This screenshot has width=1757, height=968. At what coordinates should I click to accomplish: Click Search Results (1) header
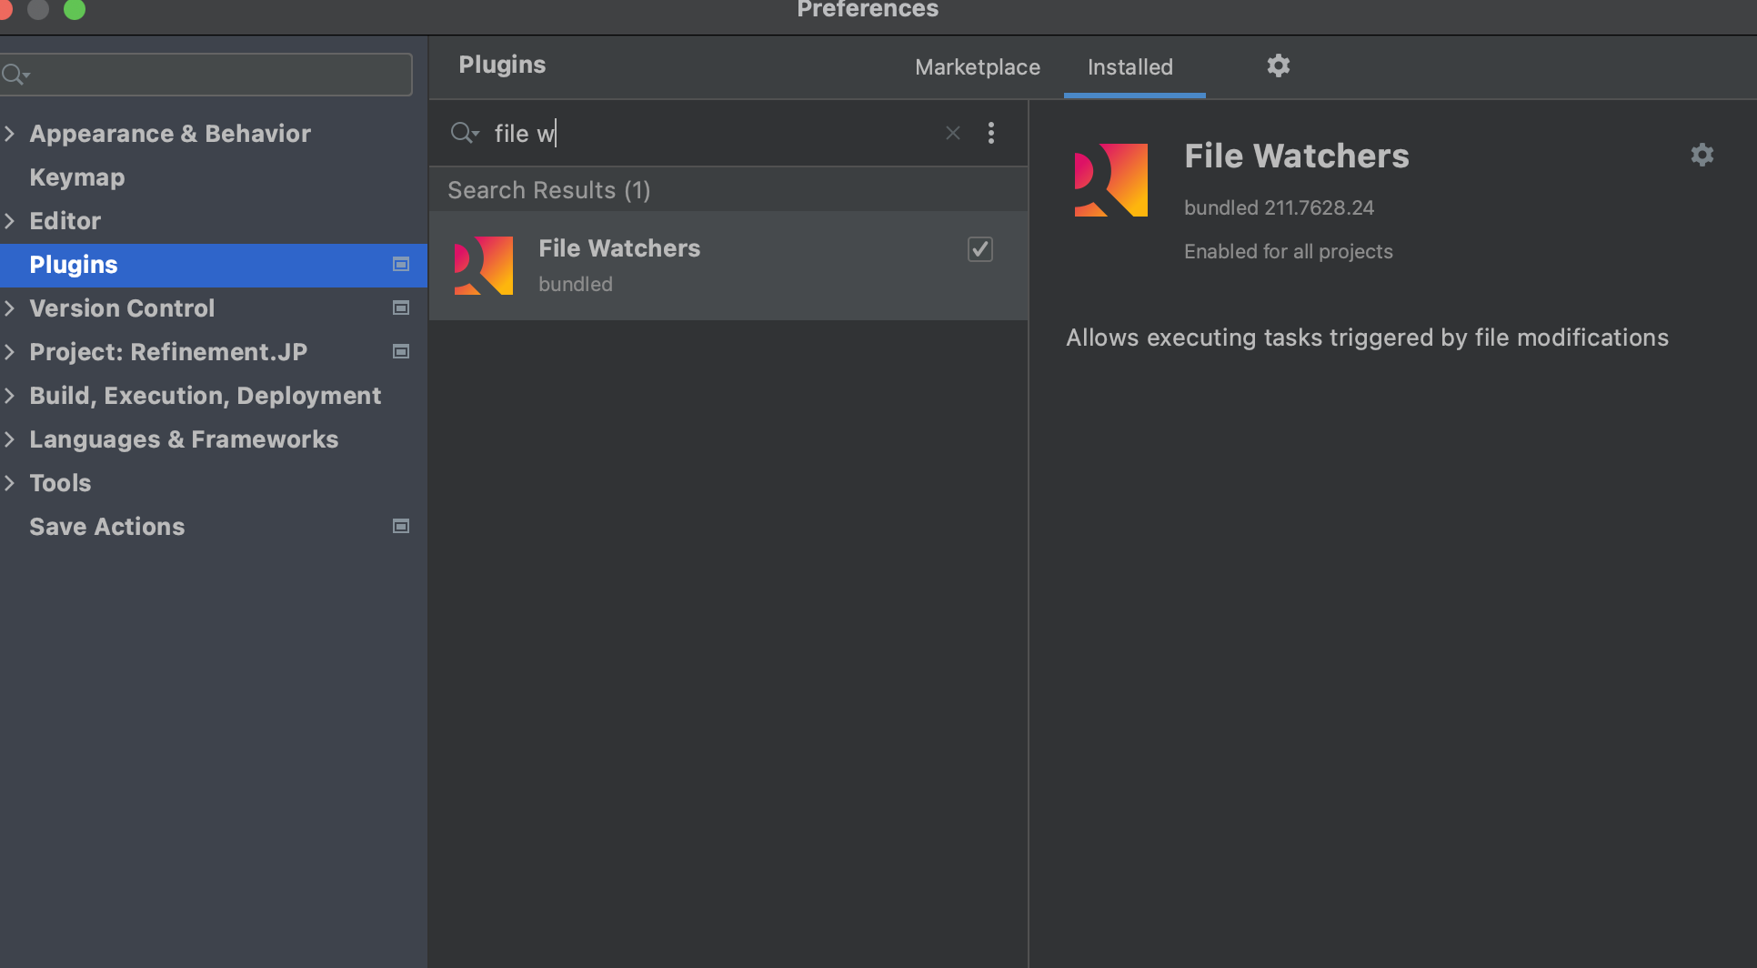pos(548,190)
